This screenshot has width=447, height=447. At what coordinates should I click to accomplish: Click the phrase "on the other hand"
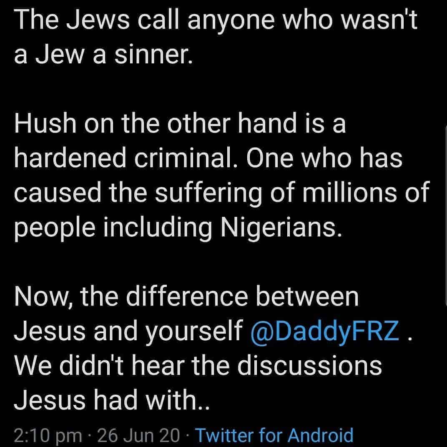pos(172,124)
